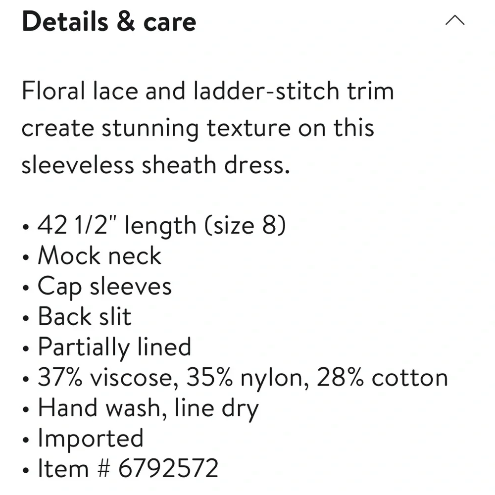Collapse the Details & care section chevron
This screenshot has height=495, width=495.
[455, 21]
